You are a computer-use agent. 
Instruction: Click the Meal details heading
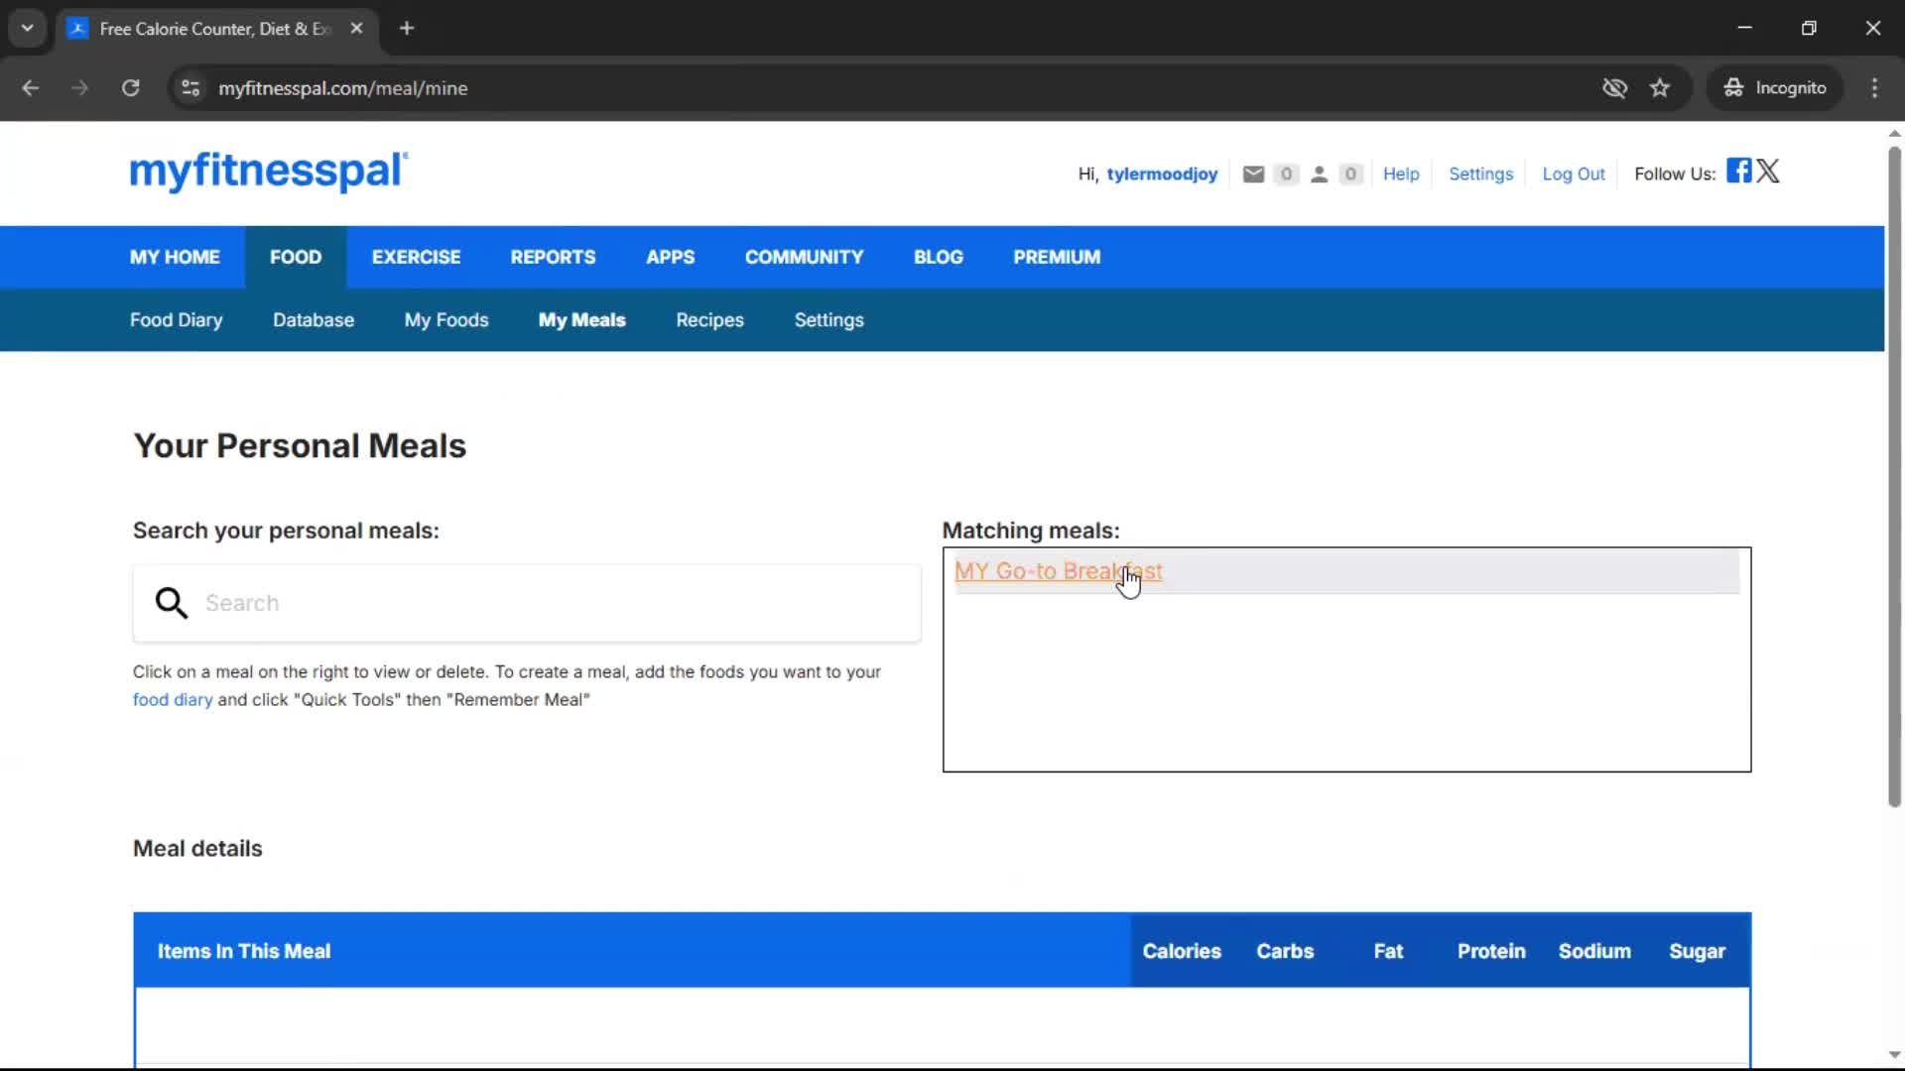click(x=197, y=849)
